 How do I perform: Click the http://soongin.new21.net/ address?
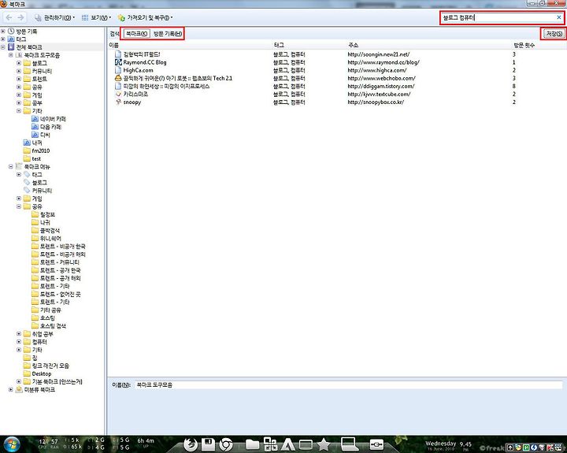tap(378, 54)
